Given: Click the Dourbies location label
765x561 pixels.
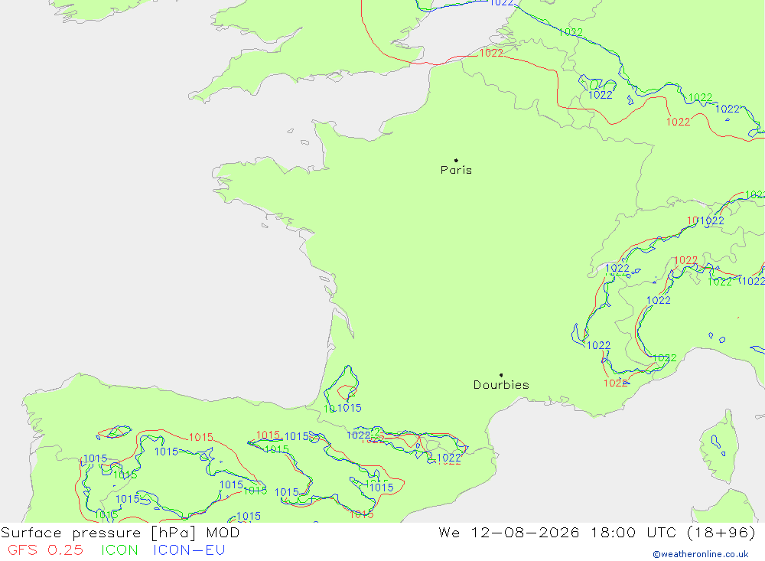Looking at the screenshot, I should coord(501,385).
